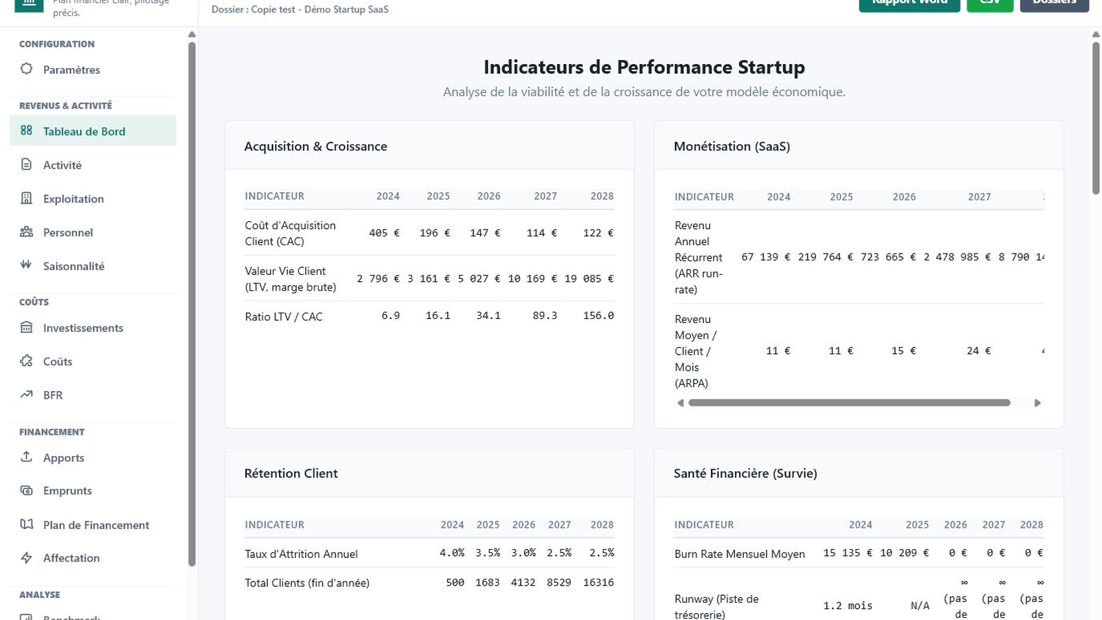
Task: Click the 2024 column header in Santé Financière table
Action: pyautogui.click(x=860, y=524)
